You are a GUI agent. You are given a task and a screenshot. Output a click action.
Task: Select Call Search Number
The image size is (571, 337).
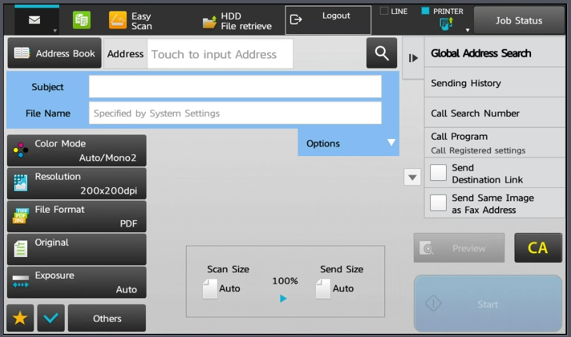pyautogui.click(x=494, y=114)
